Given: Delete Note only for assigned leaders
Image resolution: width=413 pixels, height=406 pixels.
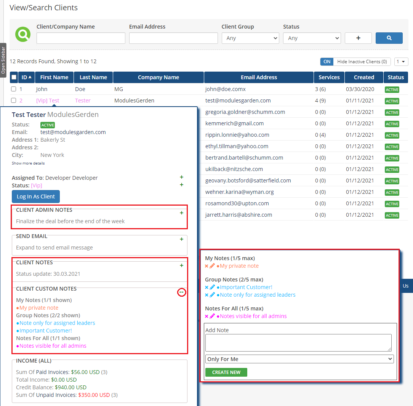Looking at the screenshot, I should pos(207,295).
